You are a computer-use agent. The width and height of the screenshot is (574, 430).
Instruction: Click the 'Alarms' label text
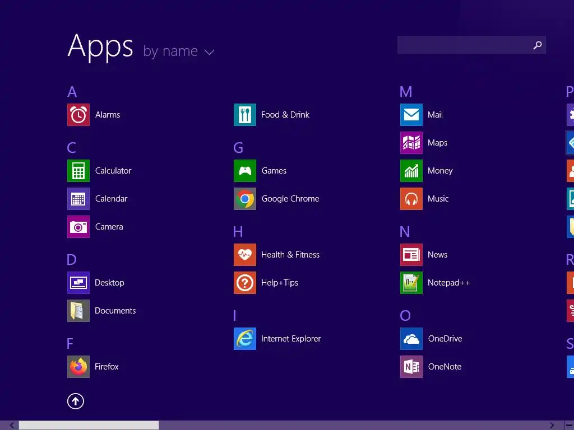pyautogui.click(x=108, y=115)
